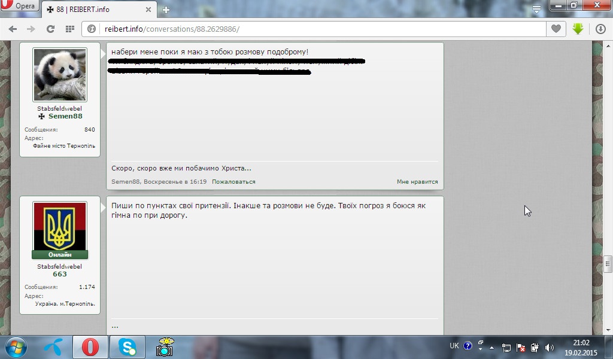Open the blue Kyivstar-style taskbar app

click(x=54, y=347)
